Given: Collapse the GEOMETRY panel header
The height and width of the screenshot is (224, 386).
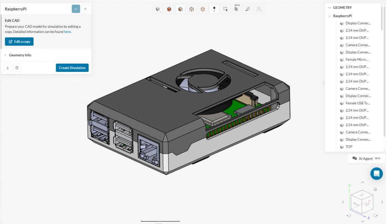Looking at the screenshot, I should [x=329, y=8].
